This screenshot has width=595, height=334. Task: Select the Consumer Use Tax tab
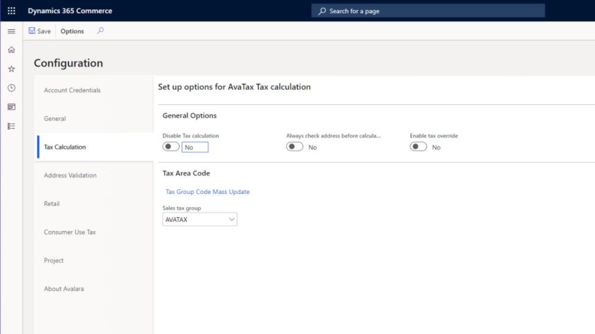pyautogui.click(x=94, y=232)
